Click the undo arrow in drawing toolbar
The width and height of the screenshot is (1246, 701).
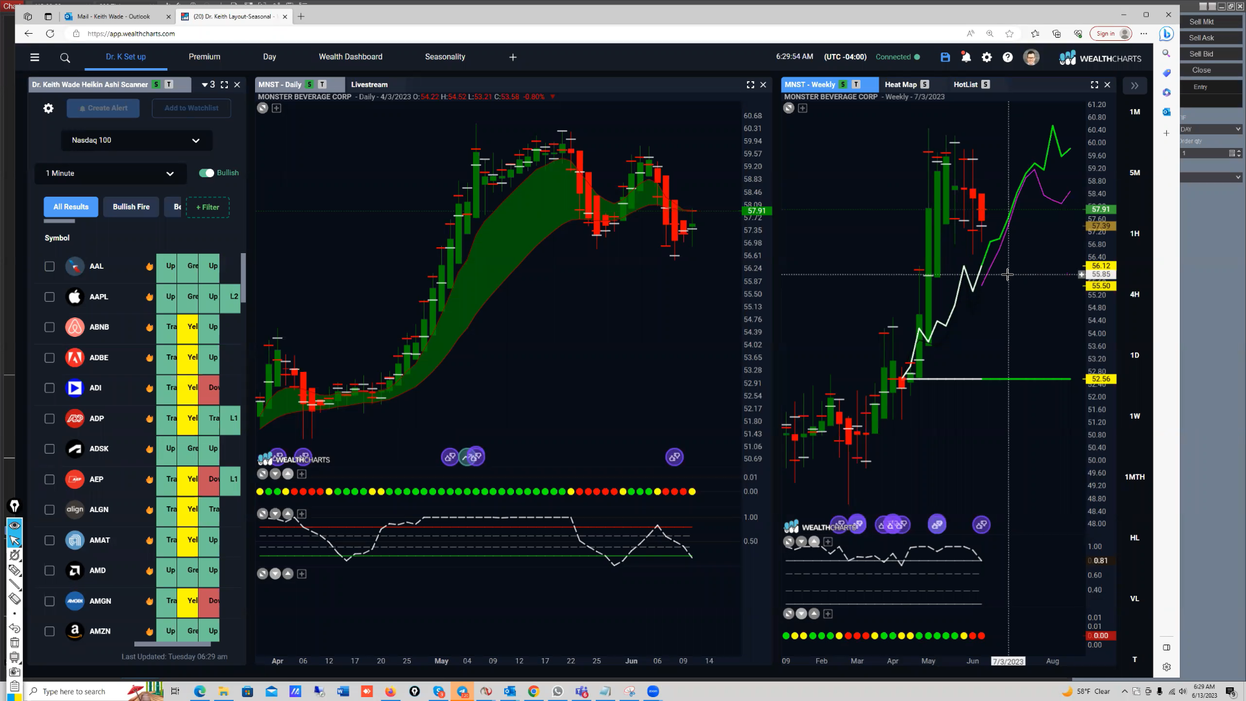(14, 628)
